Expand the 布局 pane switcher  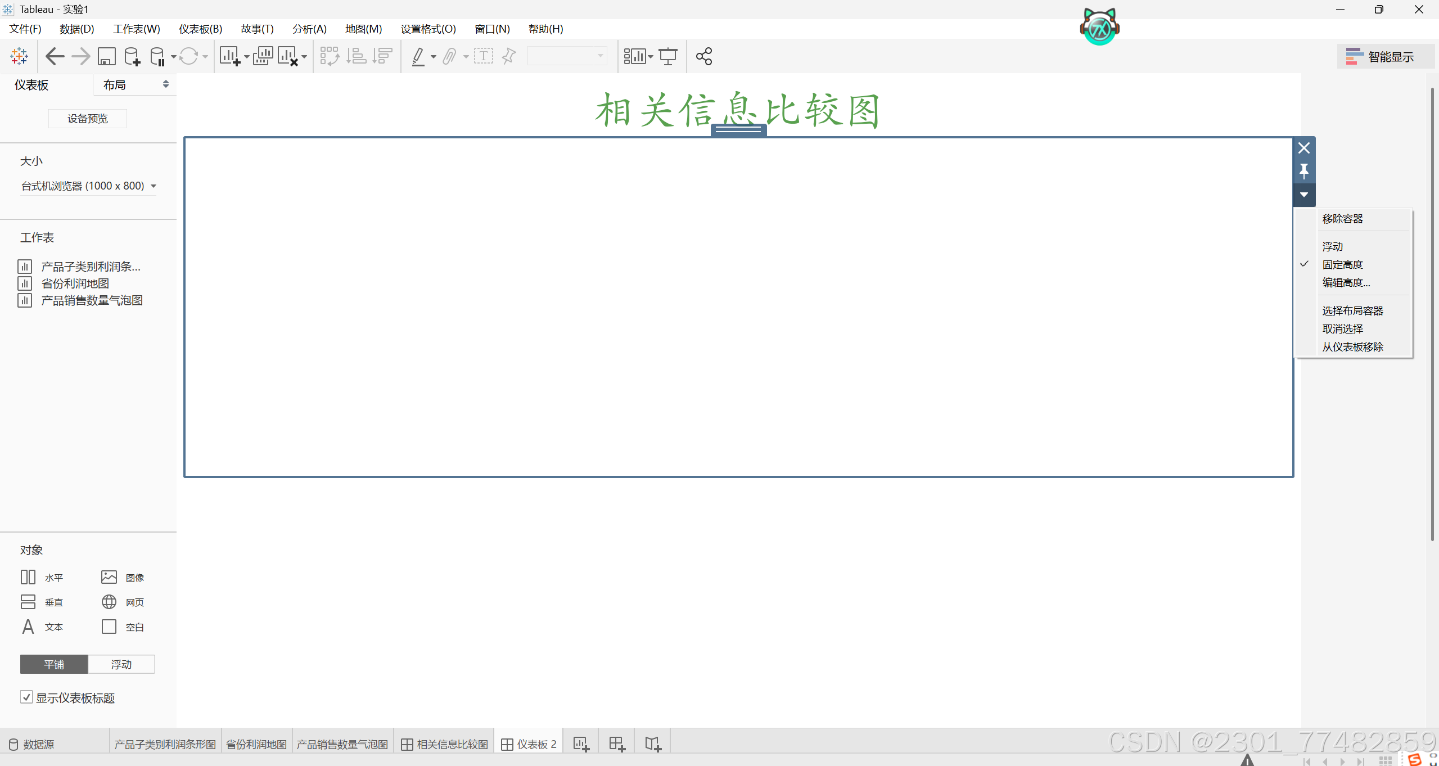coord(165,84)
